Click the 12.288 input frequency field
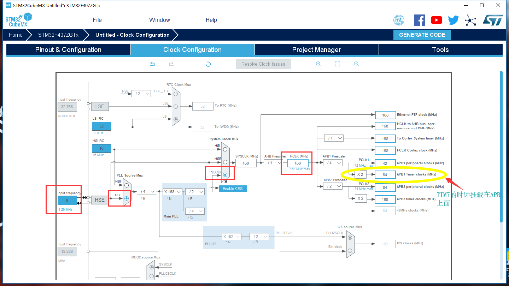This screenshot has width=509, height=286. [67, 251]
